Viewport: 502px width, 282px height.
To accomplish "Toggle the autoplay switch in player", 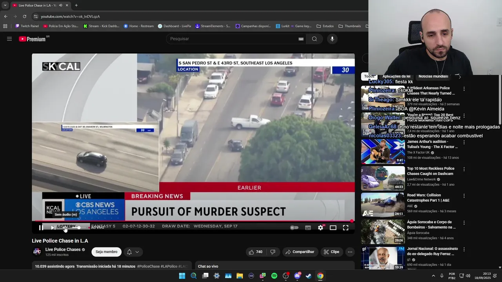I will [294, 228].
